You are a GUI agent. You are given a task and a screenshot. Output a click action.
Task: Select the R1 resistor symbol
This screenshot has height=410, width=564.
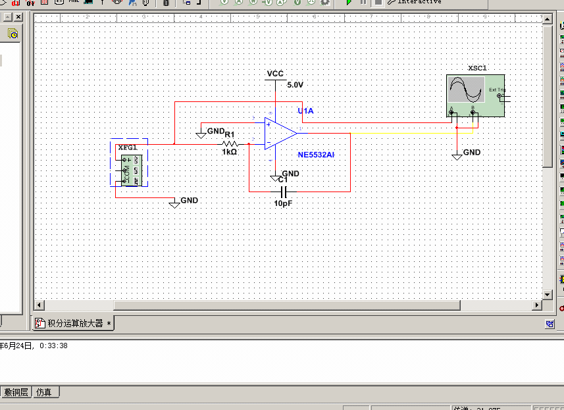click(230, 144)
